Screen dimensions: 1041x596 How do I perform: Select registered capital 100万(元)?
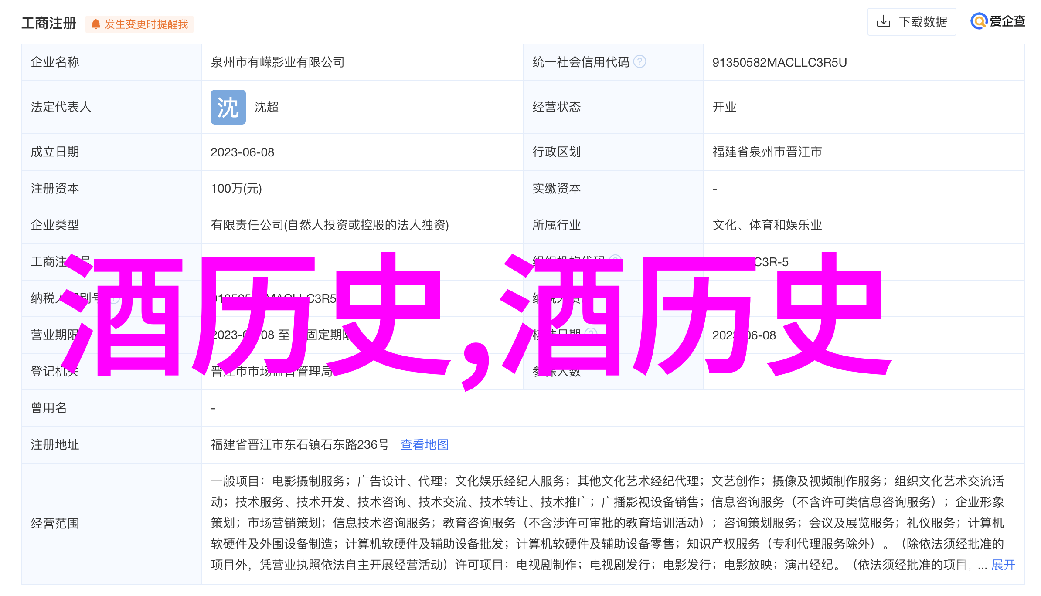point(236,189)
